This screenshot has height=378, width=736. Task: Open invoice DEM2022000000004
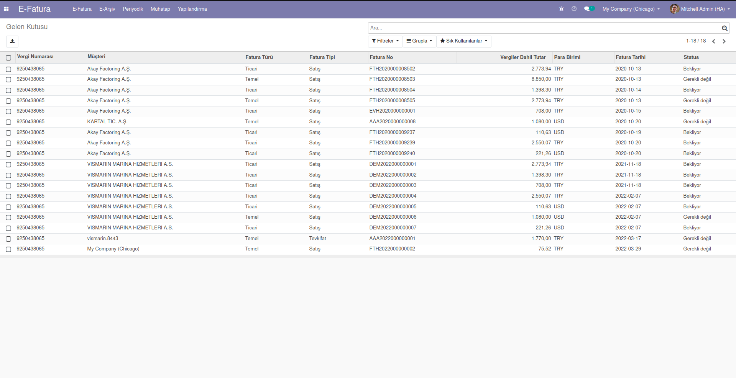pyautogui.click(x=393, y=196)
